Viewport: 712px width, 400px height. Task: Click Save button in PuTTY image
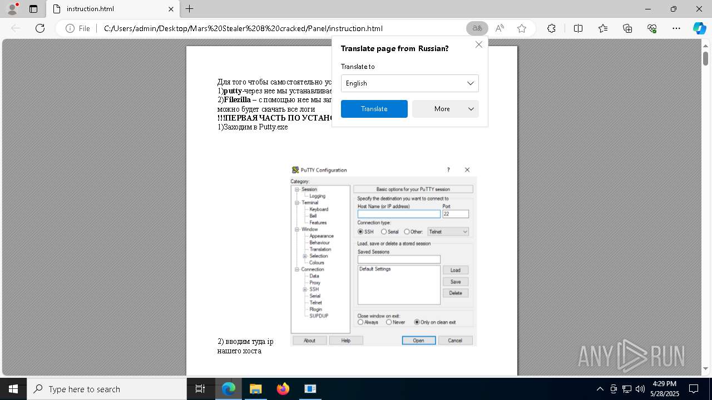456,282
